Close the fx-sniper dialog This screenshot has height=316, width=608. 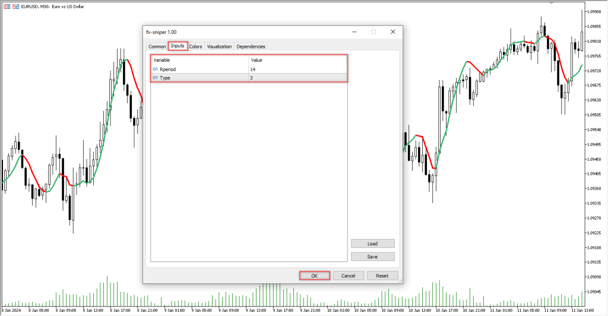tap(393, 32)
